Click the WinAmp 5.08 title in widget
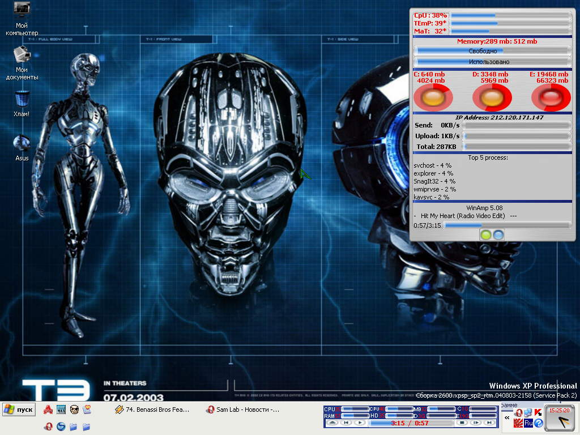The image size is (580, 435). tap(484, 208)
